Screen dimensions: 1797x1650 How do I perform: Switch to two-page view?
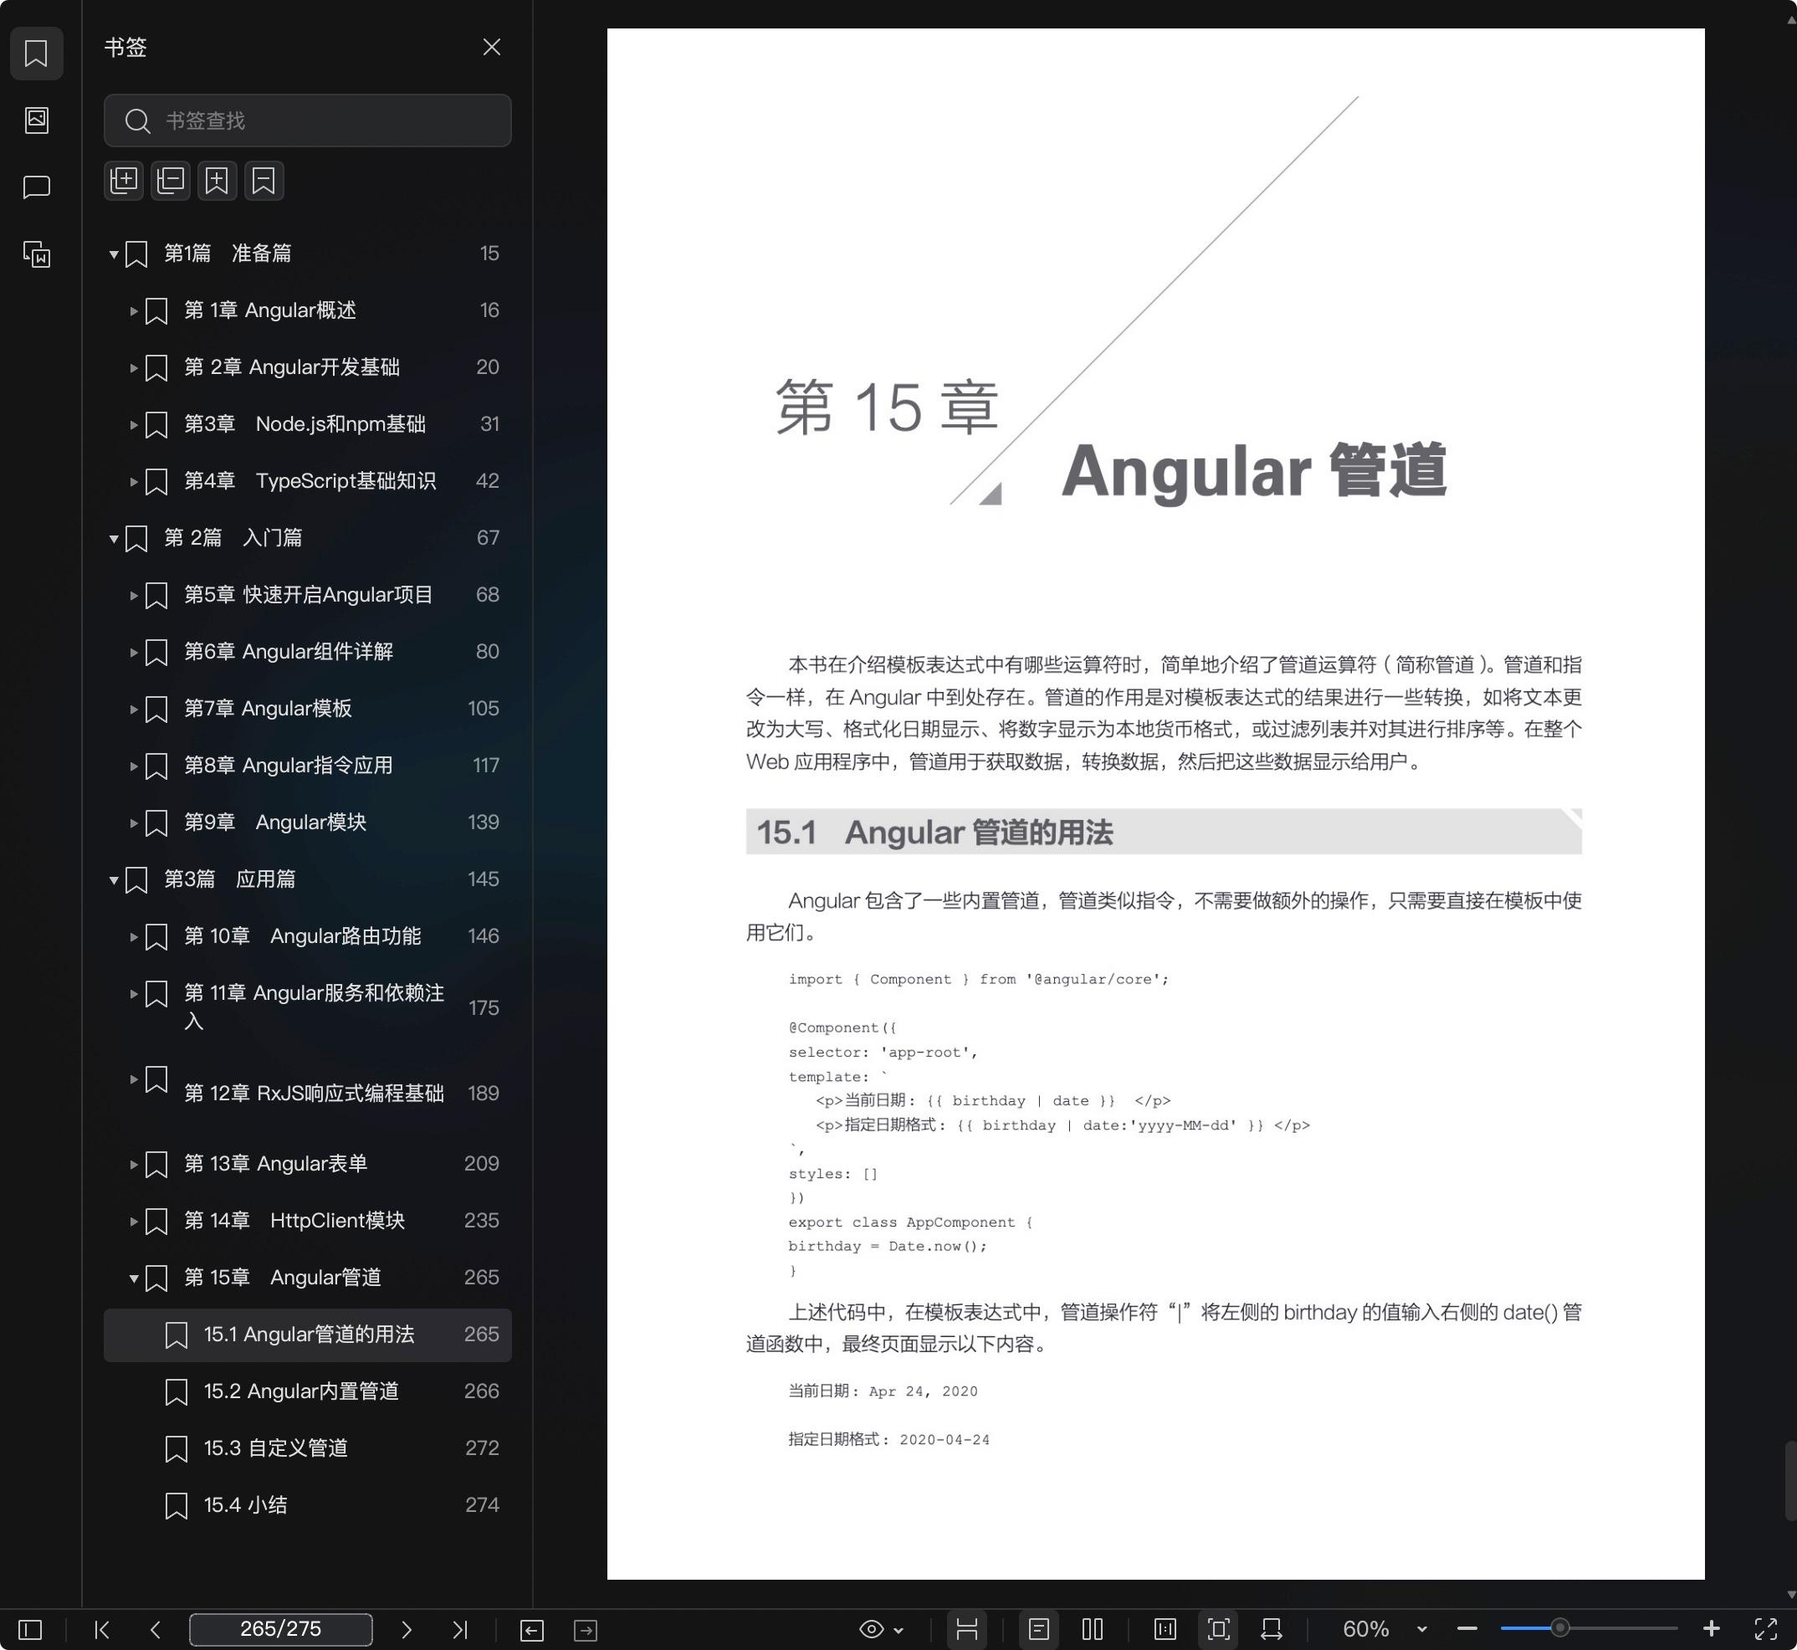[x=1093, y=1629]
